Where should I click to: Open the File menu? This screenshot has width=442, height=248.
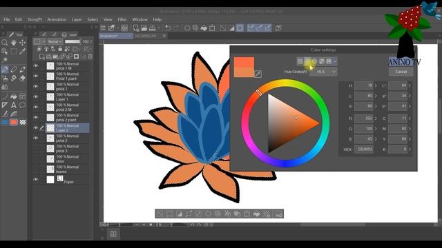tap(6, 19)
